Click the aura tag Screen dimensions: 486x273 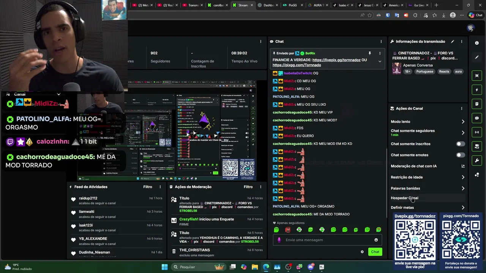(458, 72)
